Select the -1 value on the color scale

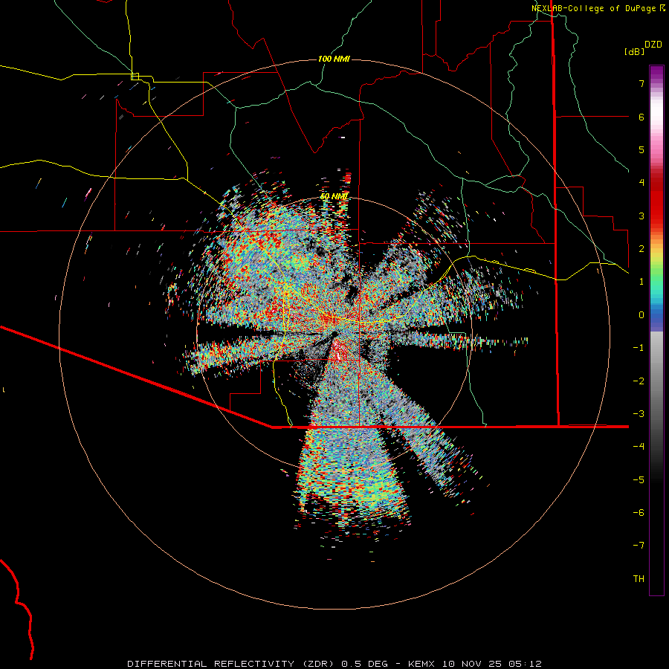pos(639,348)
